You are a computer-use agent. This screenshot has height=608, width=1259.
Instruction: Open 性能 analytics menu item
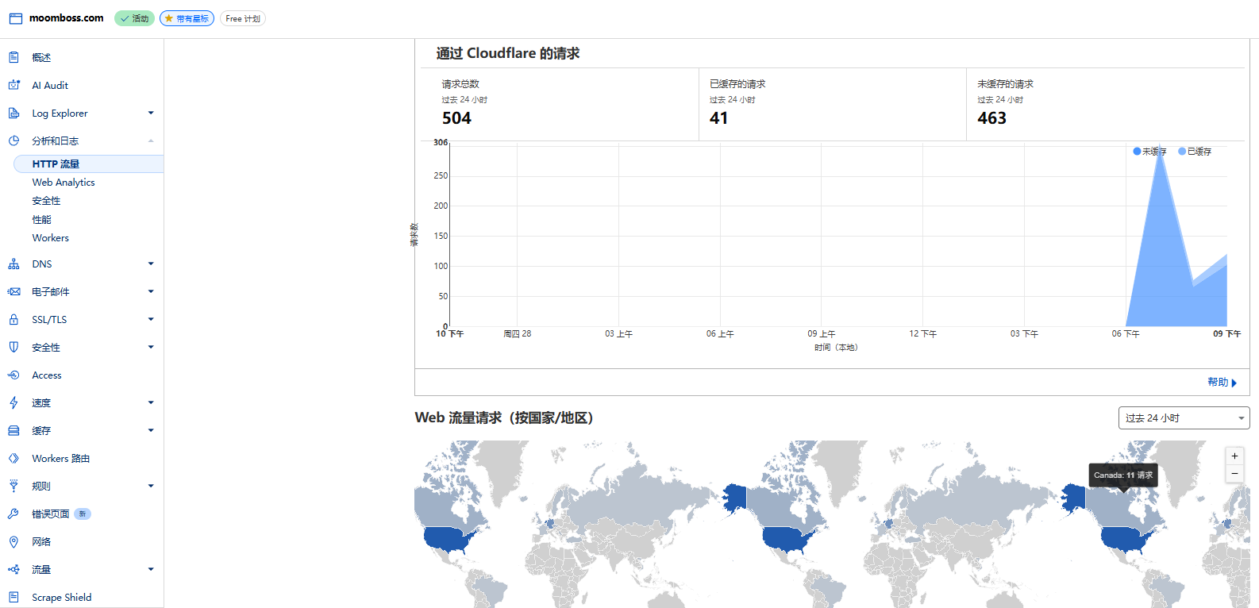[x=41, y=219]
